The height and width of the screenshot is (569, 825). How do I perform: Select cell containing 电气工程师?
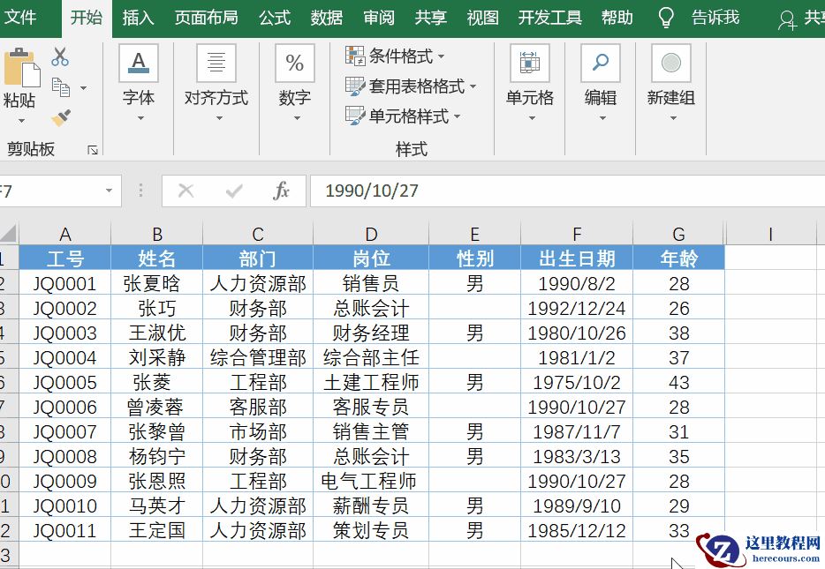371,481
